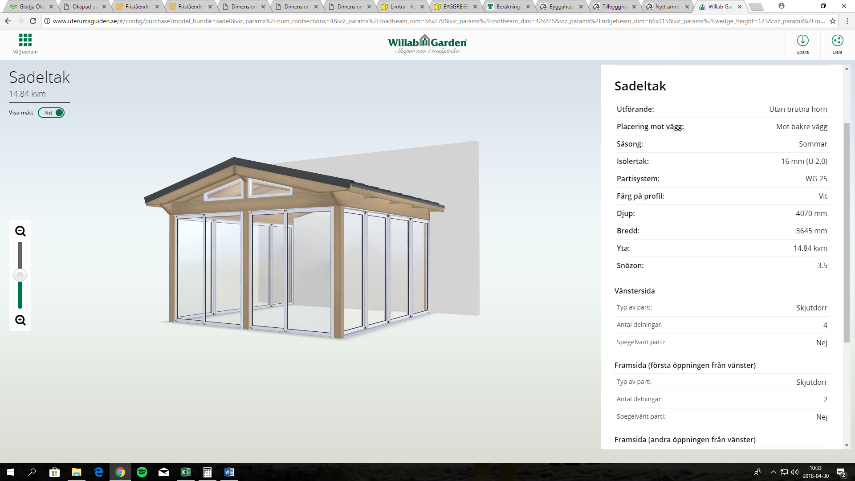Viewport: 855px width, 481px height.
Task: Switch to Limträ tab
Action: 403,7
